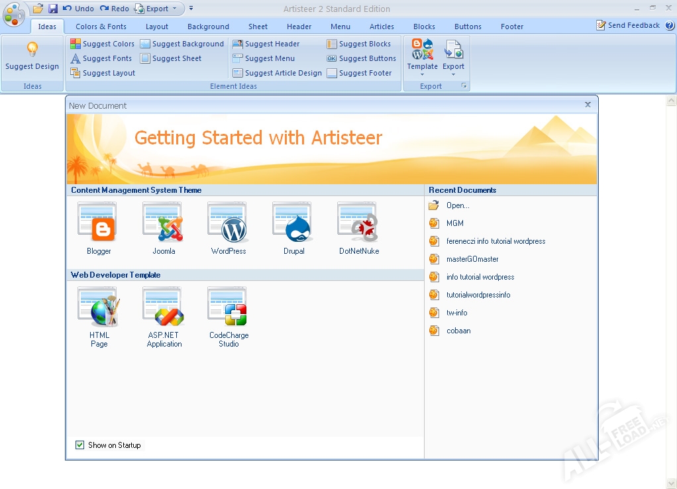Open the Background ribbon tab

(x=208, y=27)
